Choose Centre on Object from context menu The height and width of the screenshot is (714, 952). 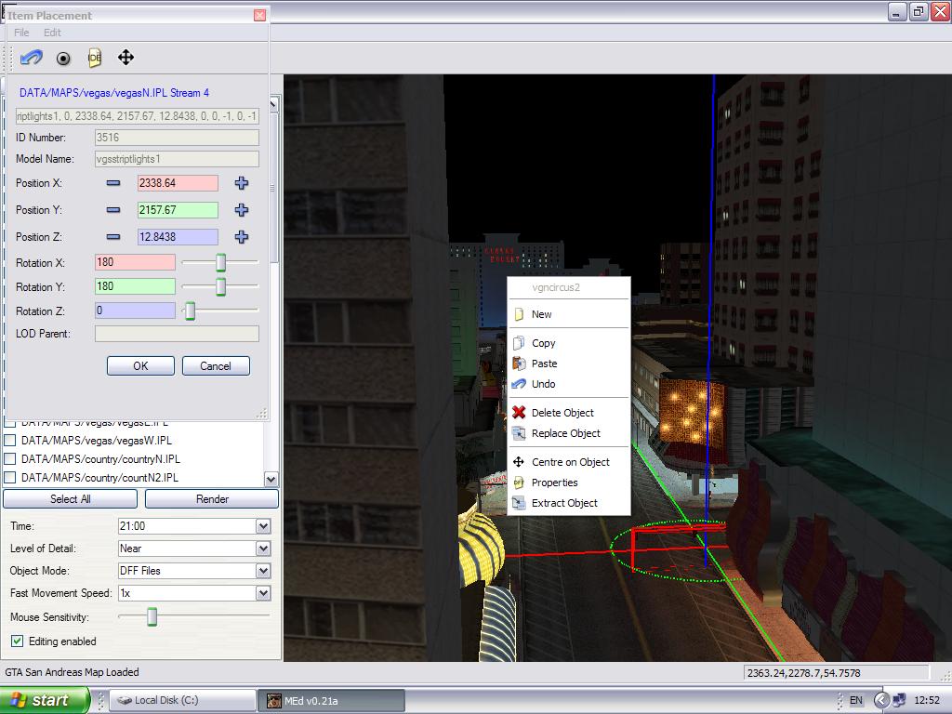pos(569,462)
